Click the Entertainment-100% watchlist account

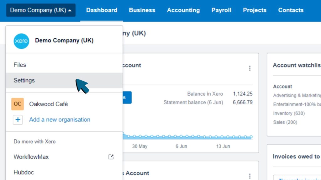pos(297,104)
